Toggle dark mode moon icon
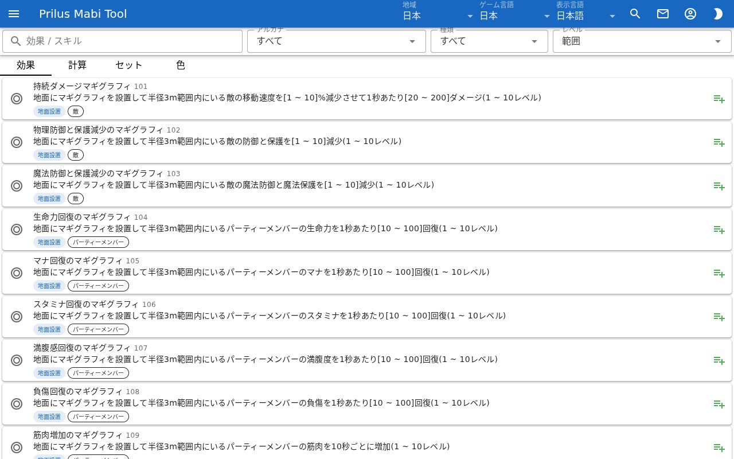 [x=718, y=14]
